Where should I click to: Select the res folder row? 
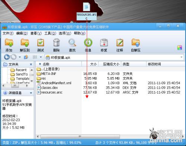click(41, 79)
